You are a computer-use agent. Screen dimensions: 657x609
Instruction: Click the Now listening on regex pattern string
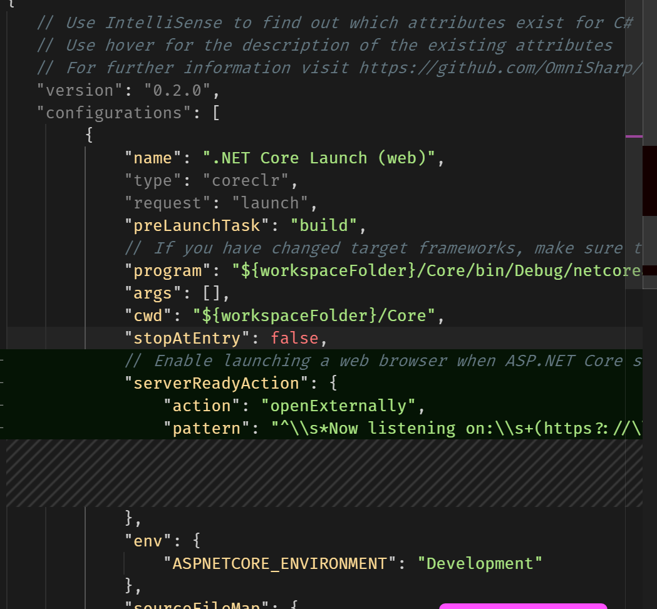pyautogui.click(x=457, y=429)
